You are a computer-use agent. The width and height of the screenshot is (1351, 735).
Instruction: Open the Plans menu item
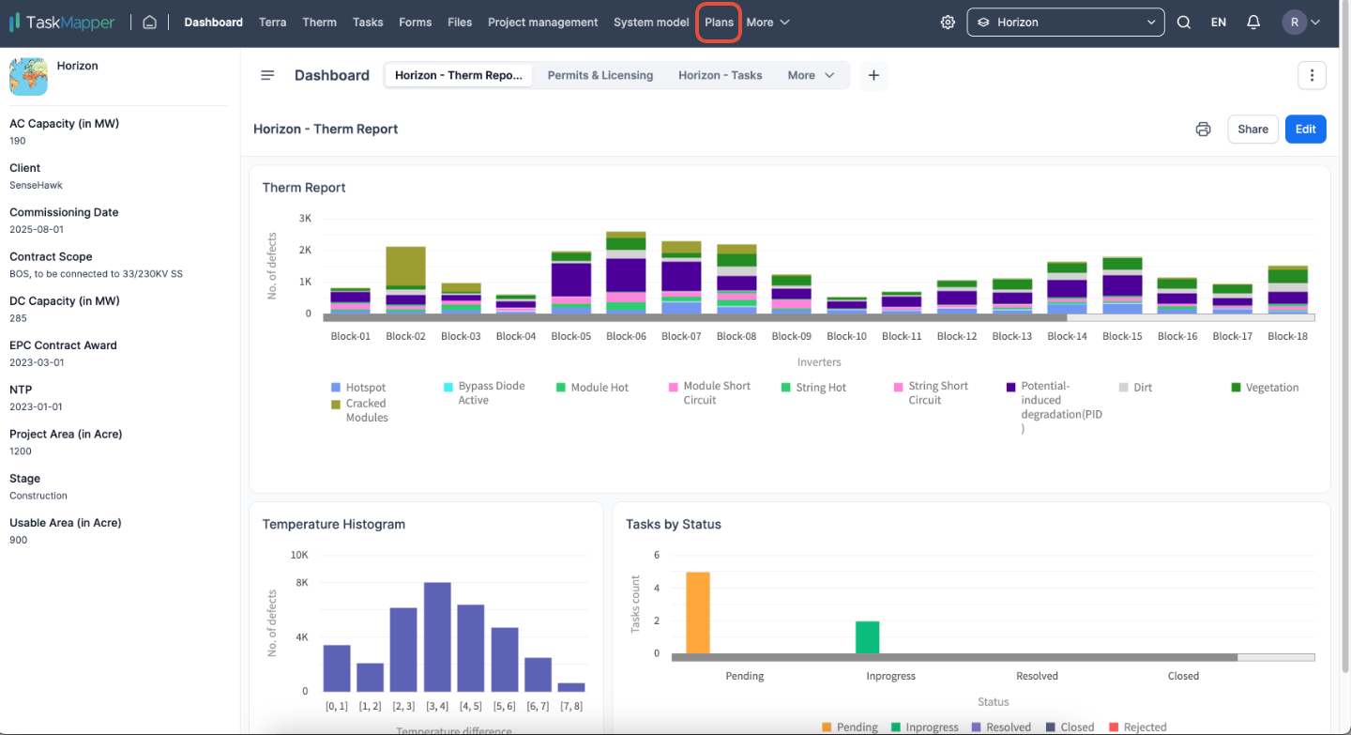click(x=720, y=22)
